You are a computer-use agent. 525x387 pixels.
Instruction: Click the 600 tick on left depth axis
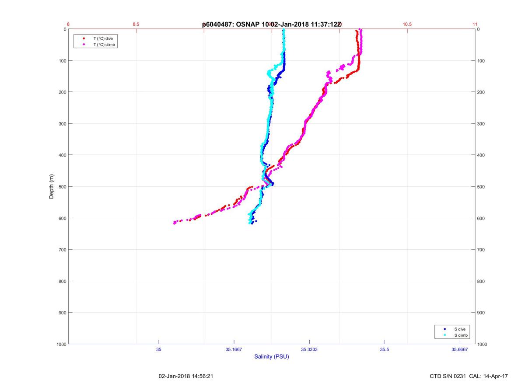tap(62, 218)
